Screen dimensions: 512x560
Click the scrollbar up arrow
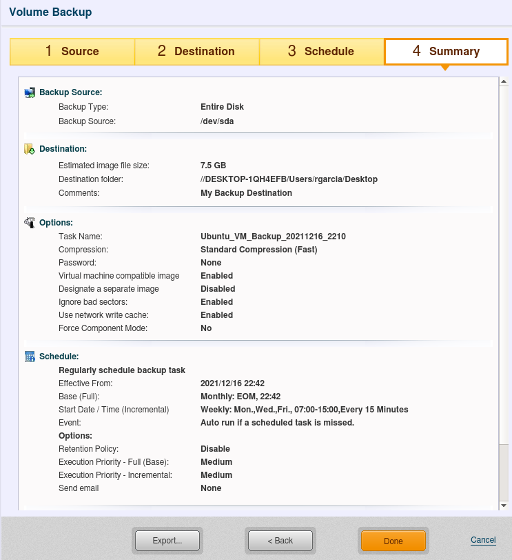(504, 82)
